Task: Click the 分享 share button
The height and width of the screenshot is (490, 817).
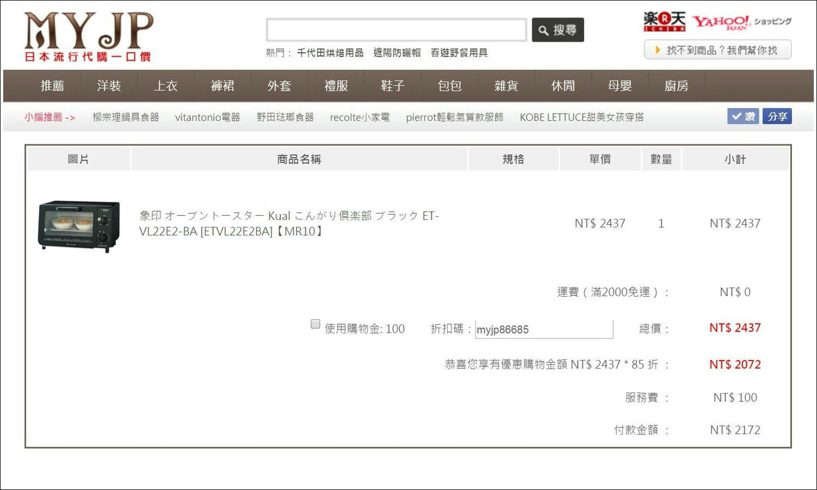Action: [x=777, y=117]
